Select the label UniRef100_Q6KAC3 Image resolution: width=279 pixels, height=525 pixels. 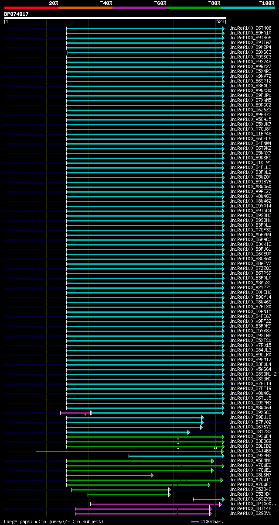pos(250,239)
